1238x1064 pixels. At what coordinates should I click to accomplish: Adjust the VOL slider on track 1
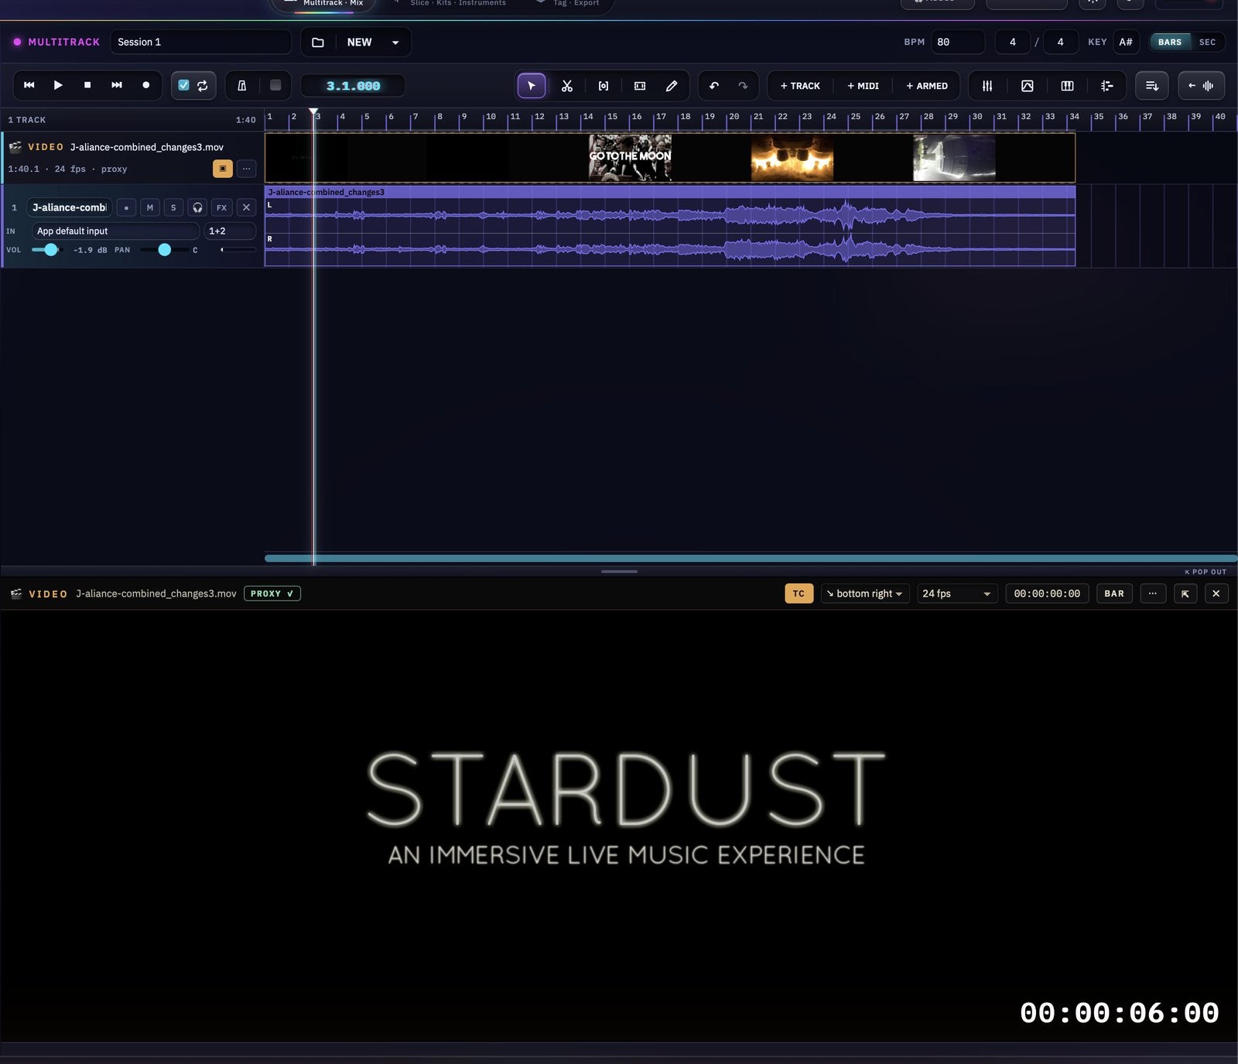point(46,249)
